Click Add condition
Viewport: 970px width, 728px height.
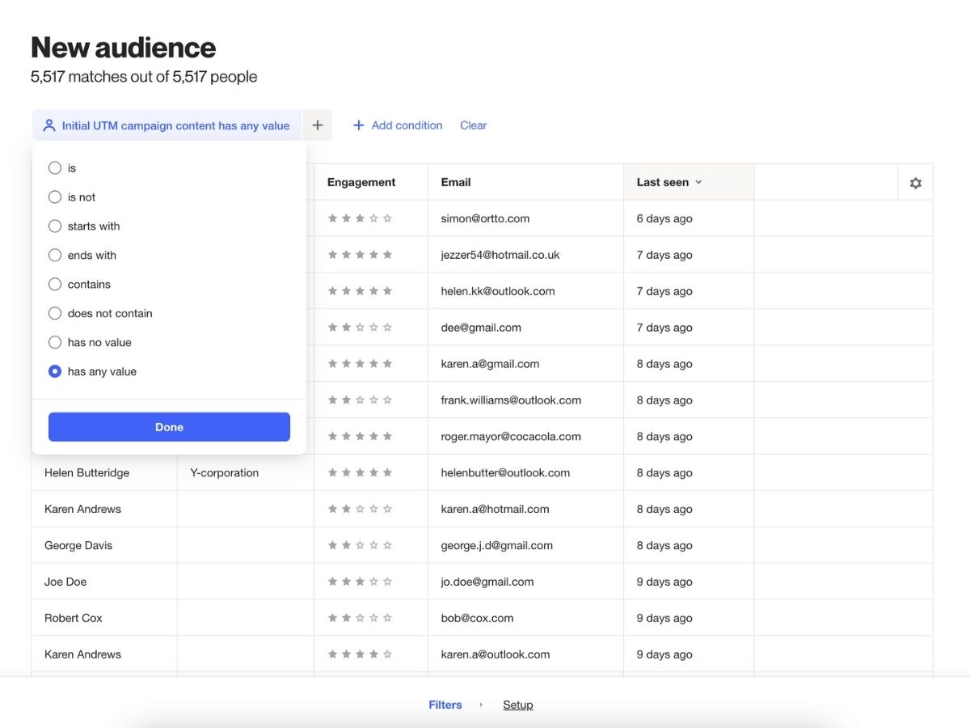398,125
